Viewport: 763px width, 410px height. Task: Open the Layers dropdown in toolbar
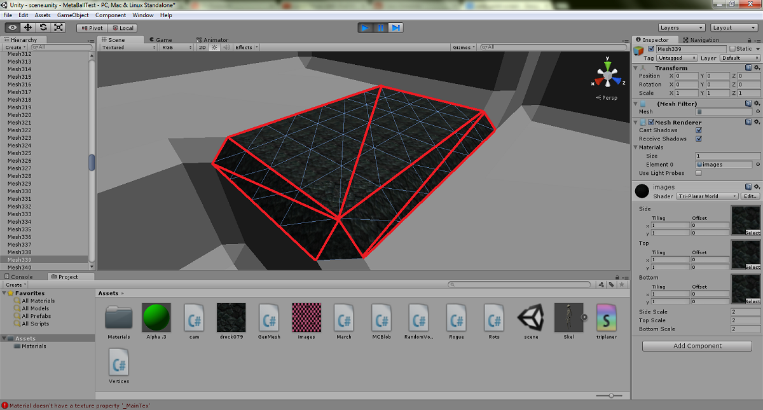681,28
